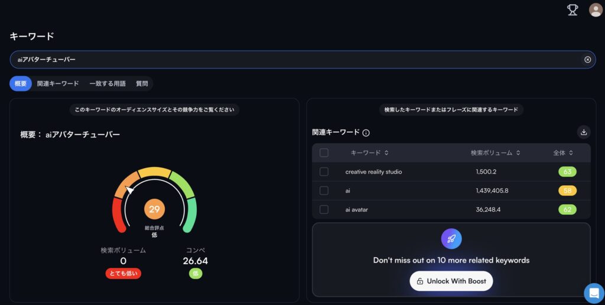The height and width of the screenshot is (305, 605).
Task: Click Unlock With Boost button
Action: 451,281
